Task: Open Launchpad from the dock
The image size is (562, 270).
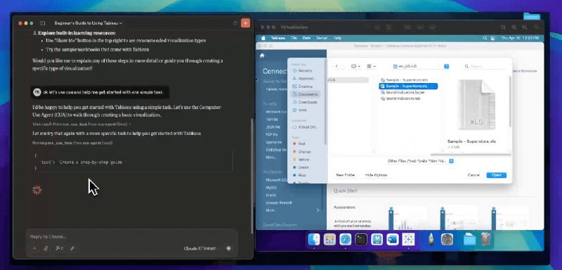Action: tap(329, 239)
